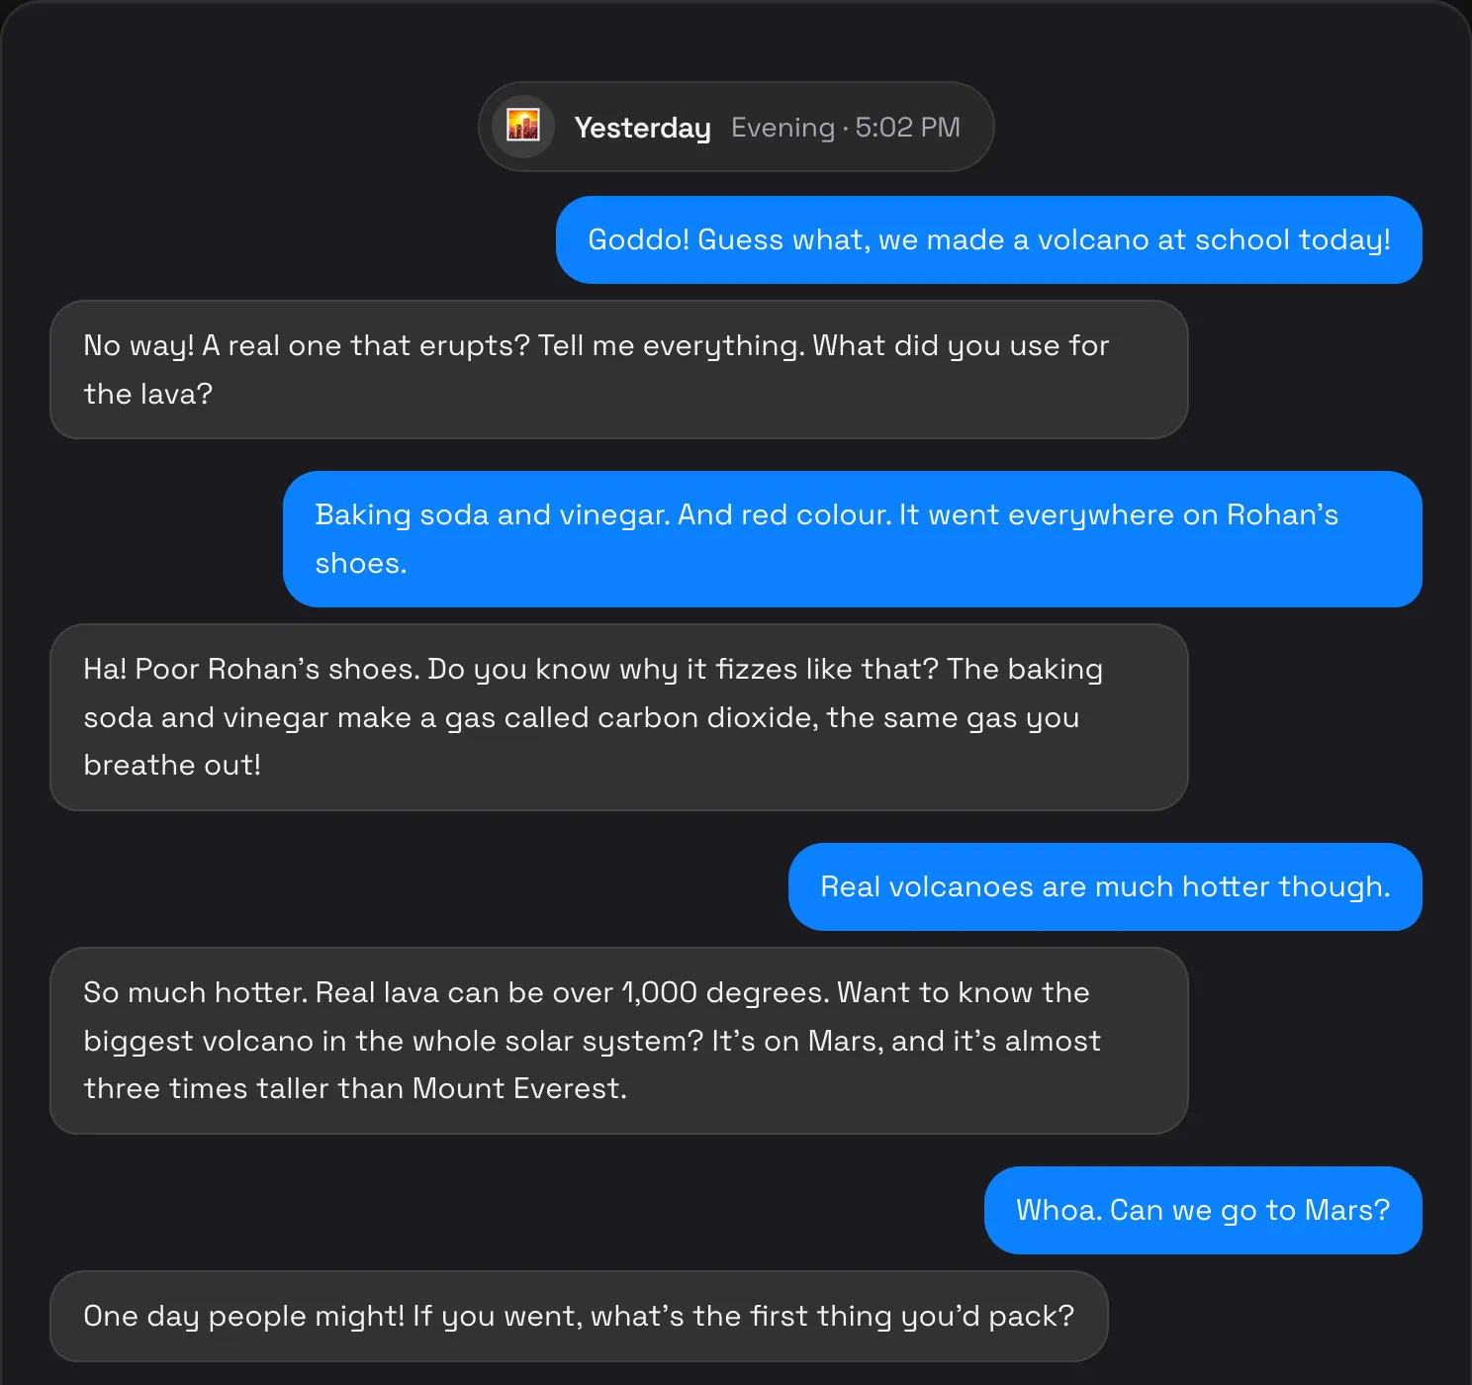Click the 'What did you use for the lava' reply
This screenshot has width=1472, height=1385.
point(619,369)
